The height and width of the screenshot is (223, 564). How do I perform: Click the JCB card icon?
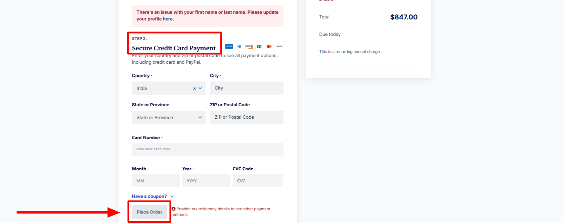click(259, 46)
